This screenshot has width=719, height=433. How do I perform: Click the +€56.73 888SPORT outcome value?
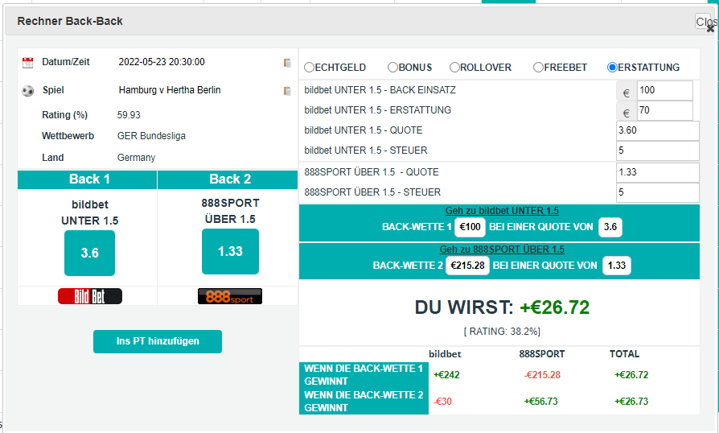point(541,402)
